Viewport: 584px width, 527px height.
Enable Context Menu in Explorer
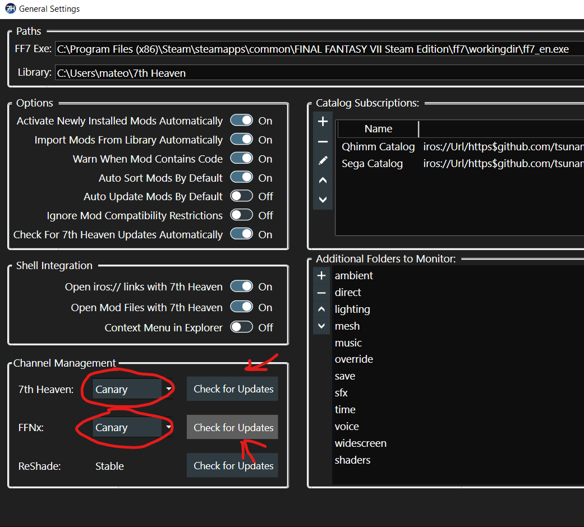[x=241, y=327]
